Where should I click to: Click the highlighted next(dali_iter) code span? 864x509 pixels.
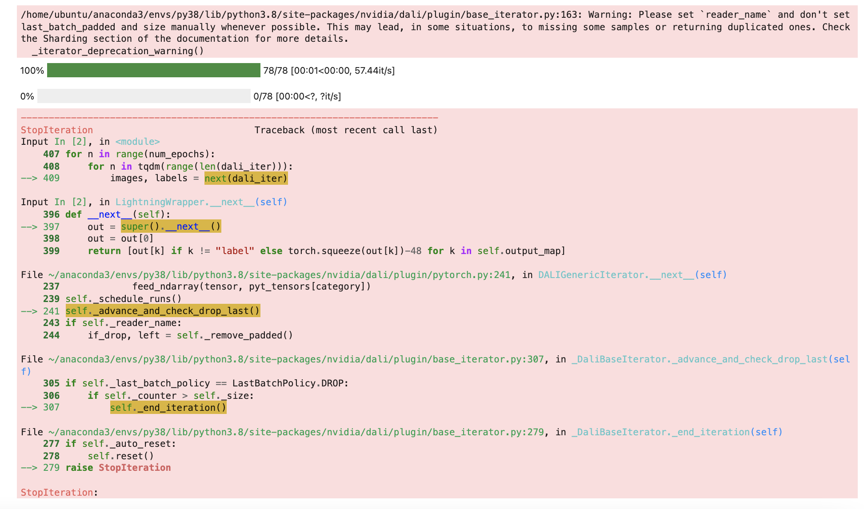pyautogui.click(x=245, y=178)
